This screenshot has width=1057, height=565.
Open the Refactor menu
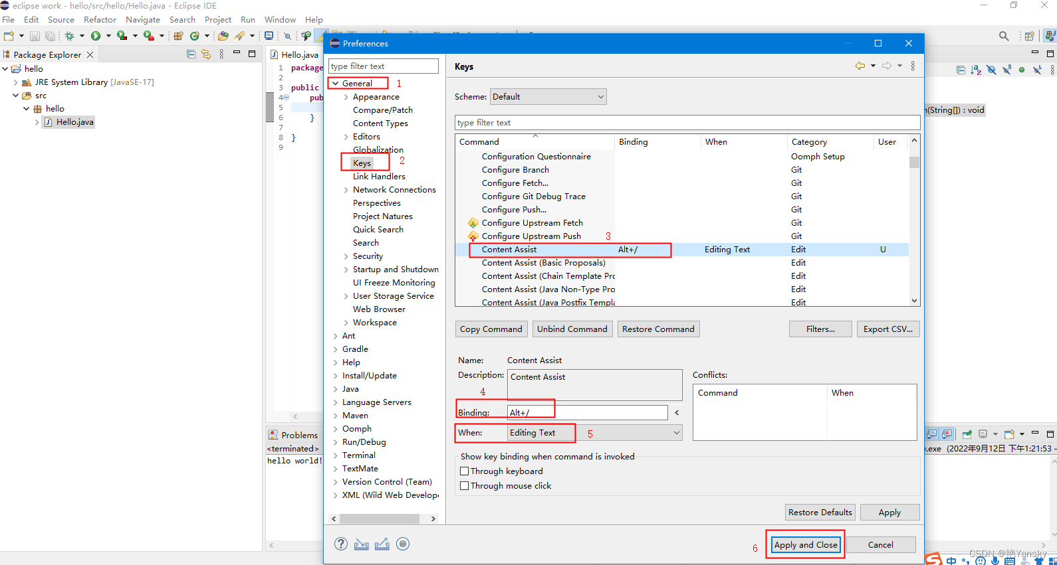tap(100, 19)
